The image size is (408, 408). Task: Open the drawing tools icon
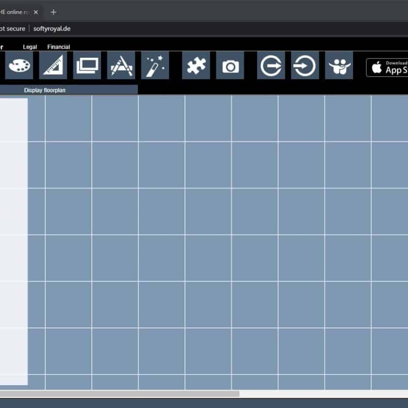tap(120, 66)
